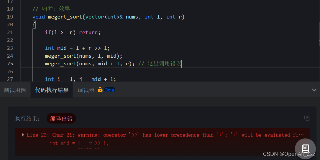Screen dimensions: 320x160
Task: Click the 'void megert_sort' function declaration
Action: (x=109, y=17)
